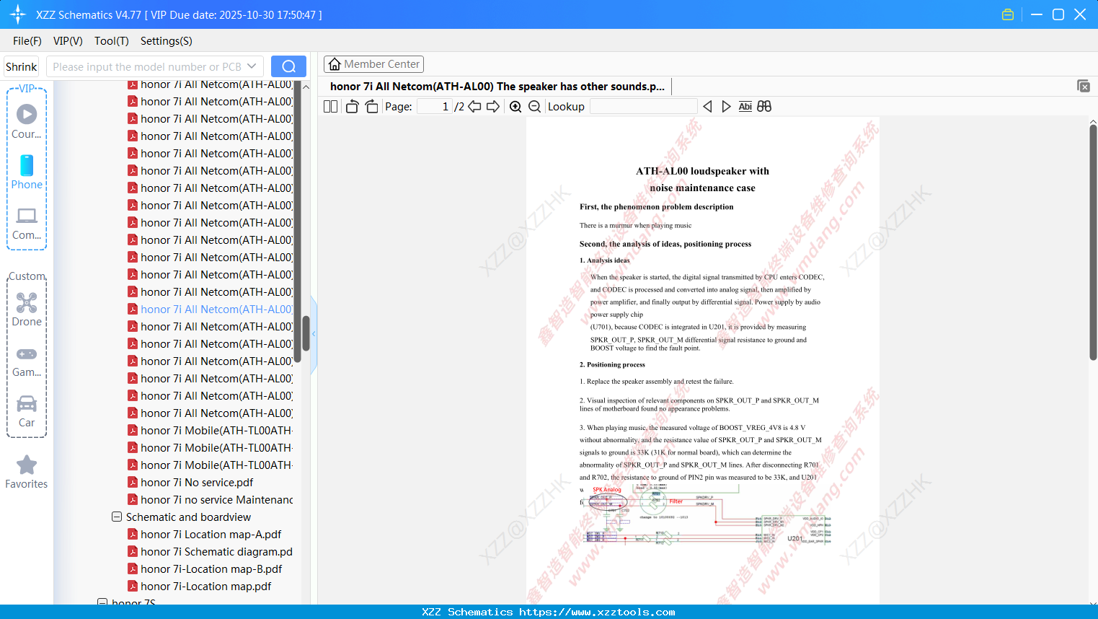Click the Shrink button
Image resolution: width=1098 pixels, height=619 pixels.
point(21,66)
